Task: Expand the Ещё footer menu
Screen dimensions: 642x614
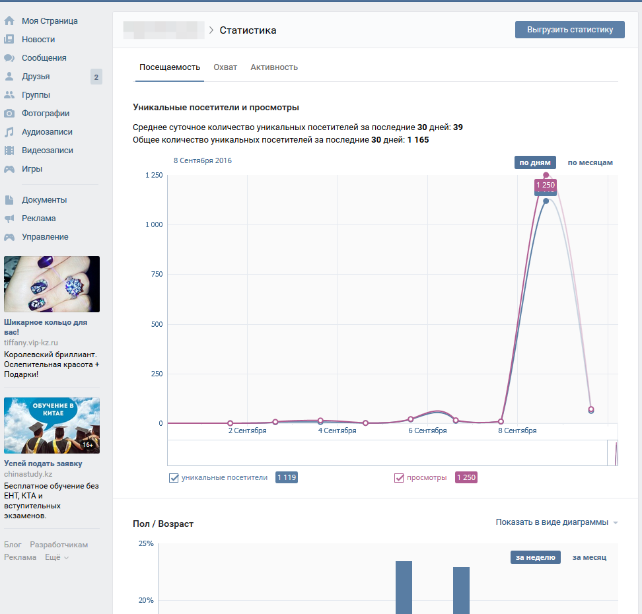Action: (x=57, y=557)
